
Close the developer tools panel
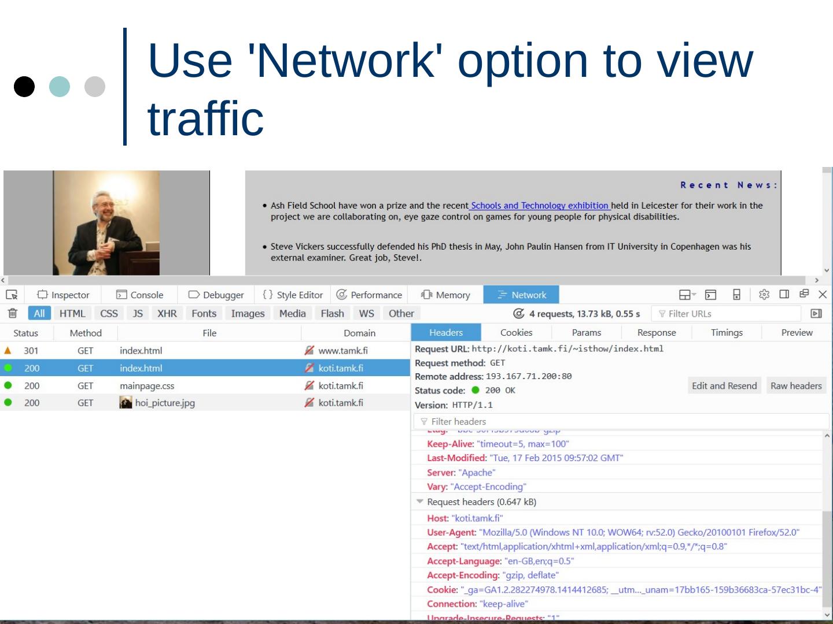[823, 295]
